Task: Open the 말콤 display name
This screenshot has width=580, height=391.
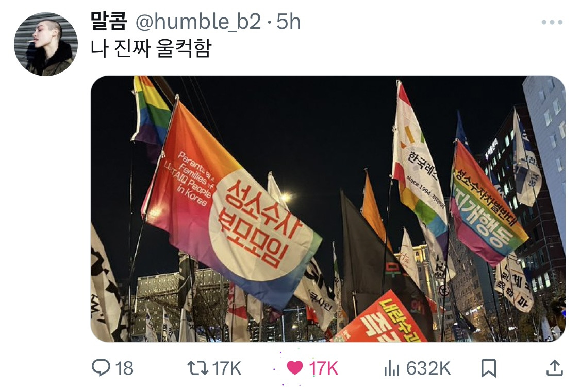Action: (x=109, y=22)
